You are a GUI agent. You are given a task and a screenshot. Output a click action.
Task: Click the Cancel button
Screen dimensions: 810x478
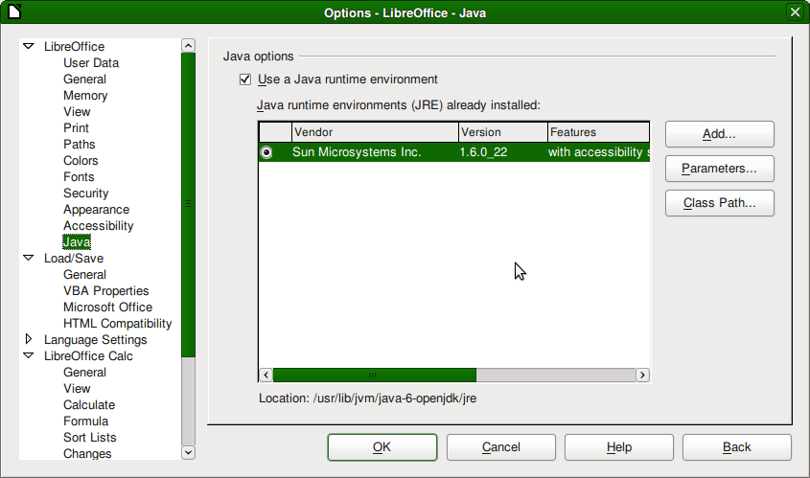501,447
